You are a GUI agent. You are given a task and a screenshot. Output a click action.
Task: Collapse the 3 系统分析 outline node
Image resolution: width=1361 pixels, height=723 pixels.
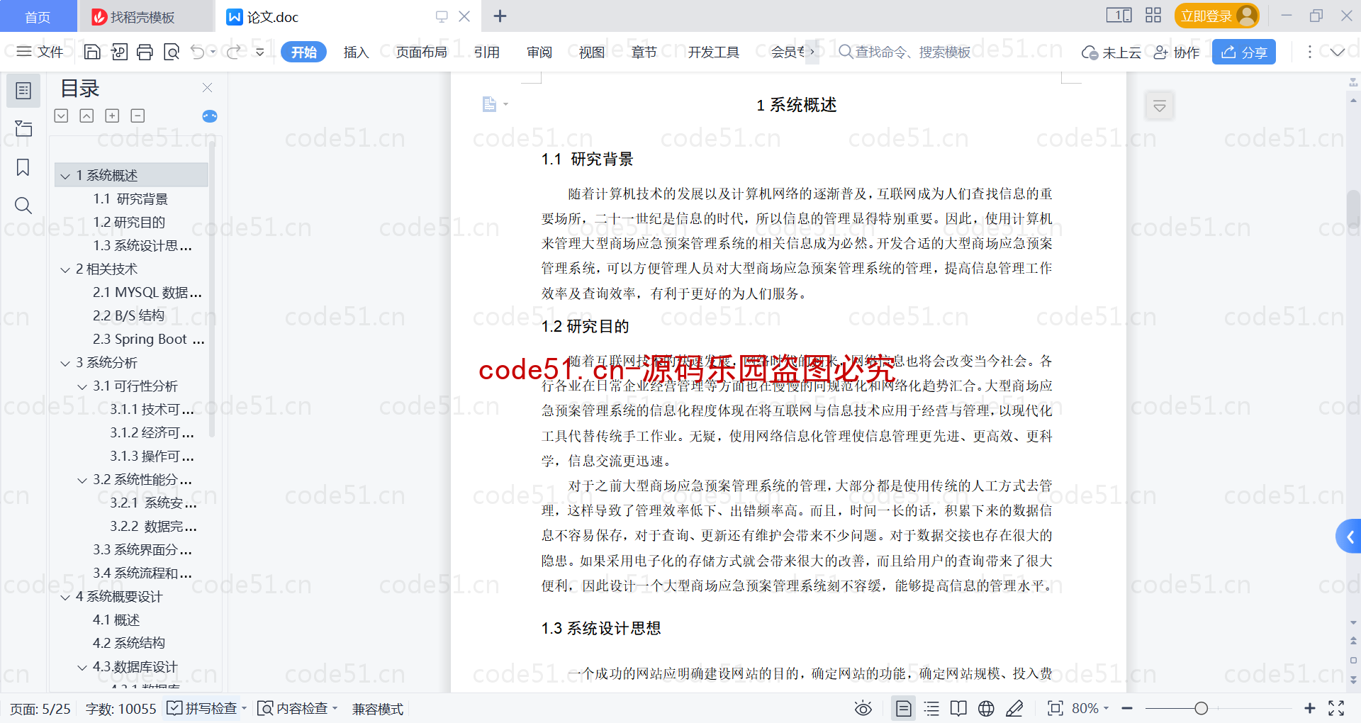65,364
